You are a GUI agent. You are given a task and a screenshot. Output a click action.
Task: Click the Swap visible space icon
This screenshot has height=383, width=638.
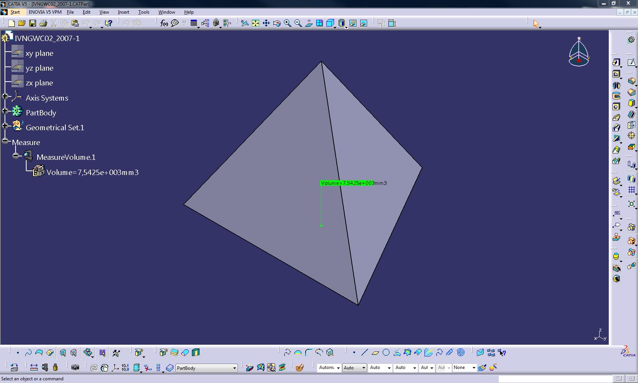click(x=364, y=24)
